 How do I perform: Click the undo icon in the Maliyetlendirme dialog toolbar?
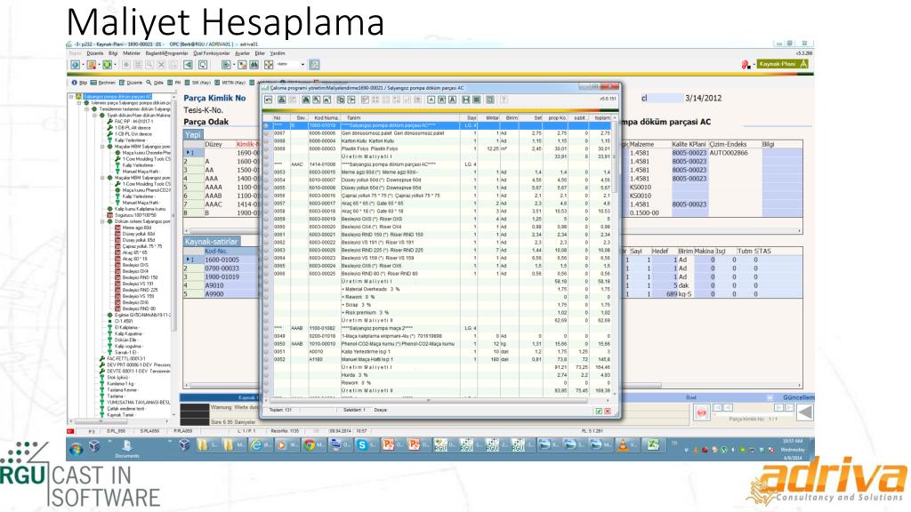coord(269,100)
